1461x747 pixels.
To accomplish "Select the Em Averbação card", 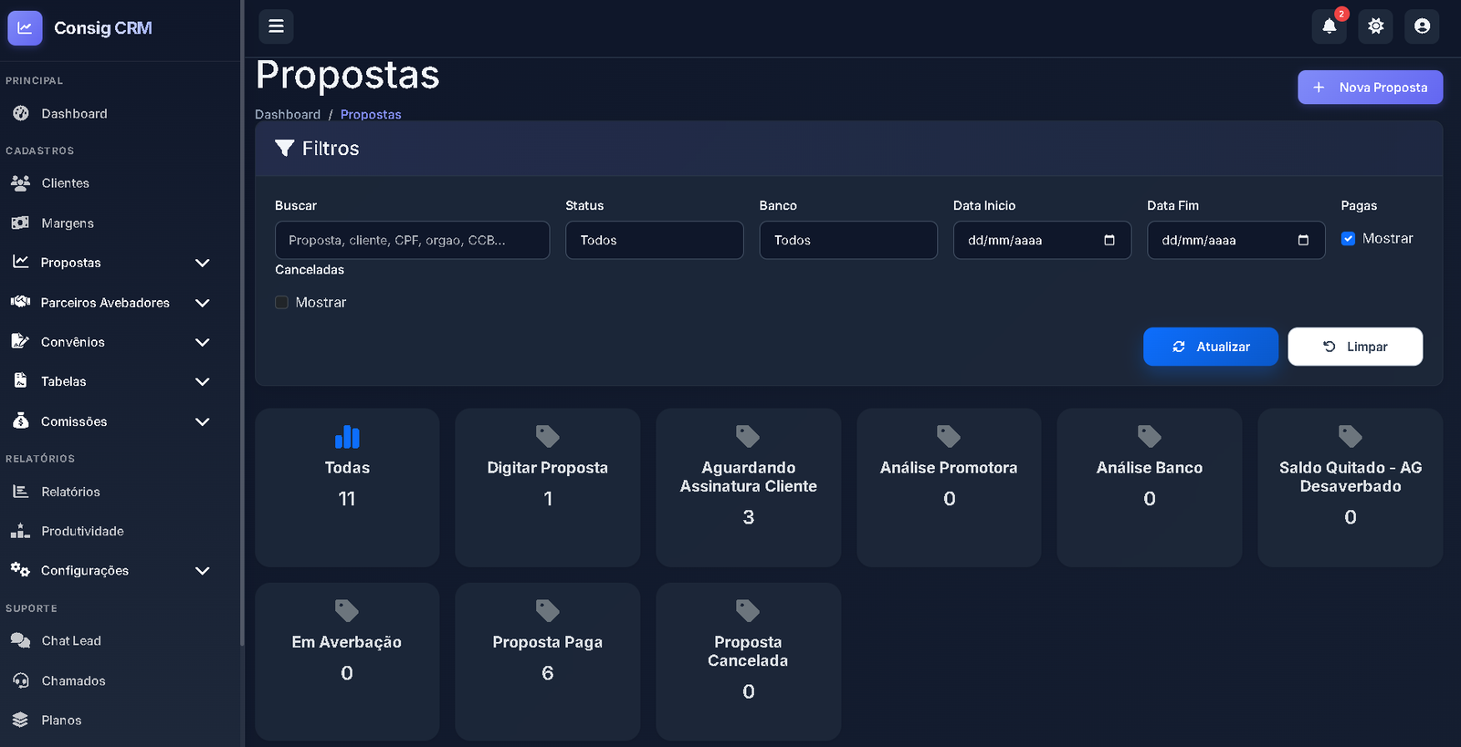I will (347, 662).
